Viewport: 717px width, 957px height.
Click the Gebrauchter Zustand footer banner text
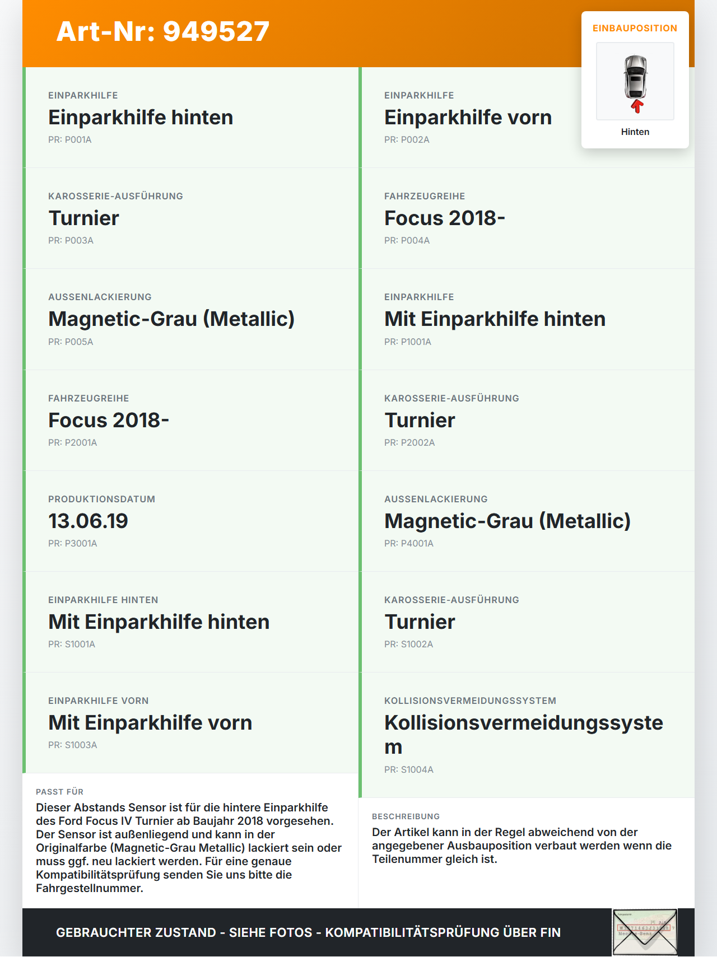pos(308,932)
